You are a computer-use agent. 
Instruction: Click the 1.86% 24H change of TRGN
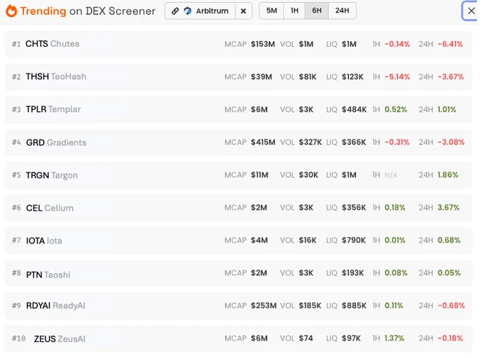click(x=448, y=175)
